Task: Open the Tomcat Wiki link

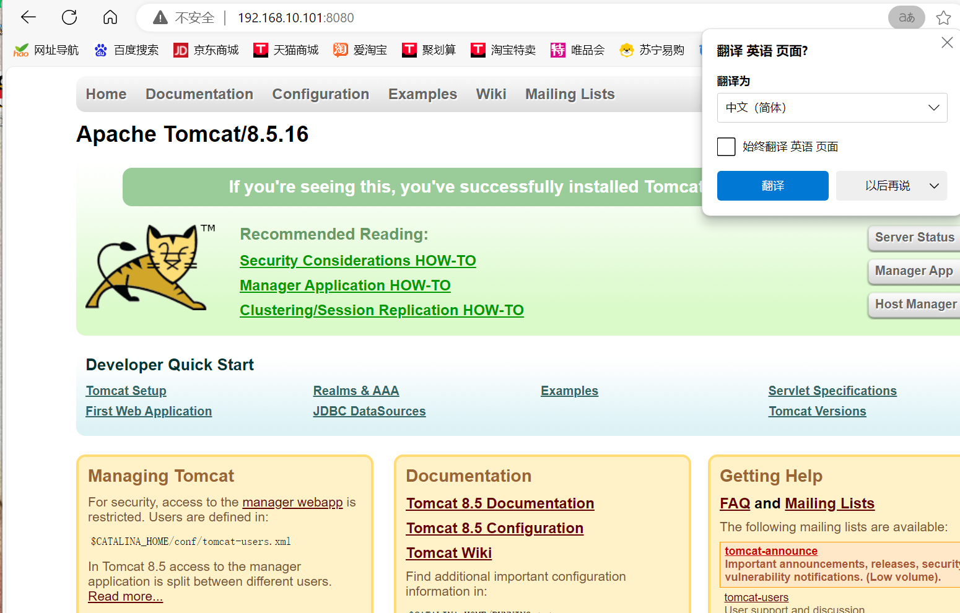Action: [449, 553]
